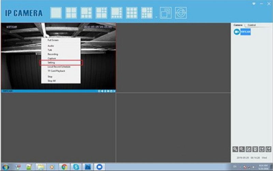Click Stop All in context menu
The image size is (273, 171).
(x=52, y=81)
